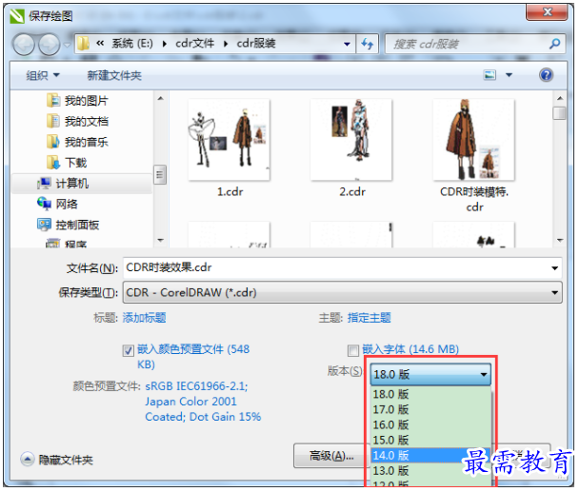Click the sRGB IEC61966-2.1 color profile link

196,386
